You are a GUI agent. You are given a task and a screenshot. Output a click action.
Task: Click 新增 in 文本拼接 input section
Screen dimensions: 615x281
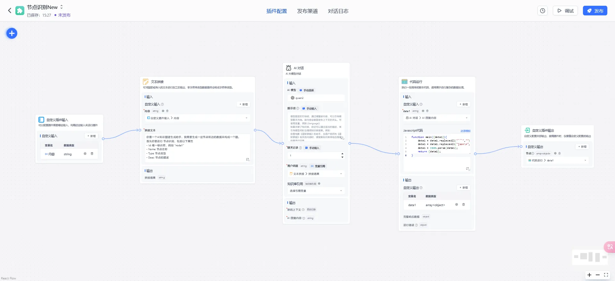pos(244,104)
